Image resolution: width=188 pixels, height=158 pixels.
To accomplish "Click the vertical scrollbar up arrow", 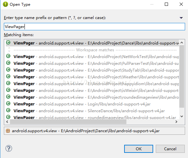I will point(182,43).
